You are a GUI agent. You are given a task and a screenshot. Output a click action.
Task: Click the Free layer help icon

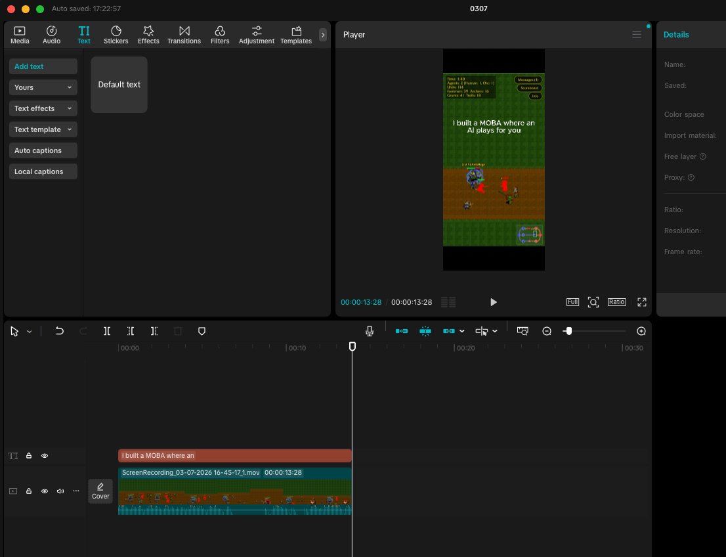703,156
